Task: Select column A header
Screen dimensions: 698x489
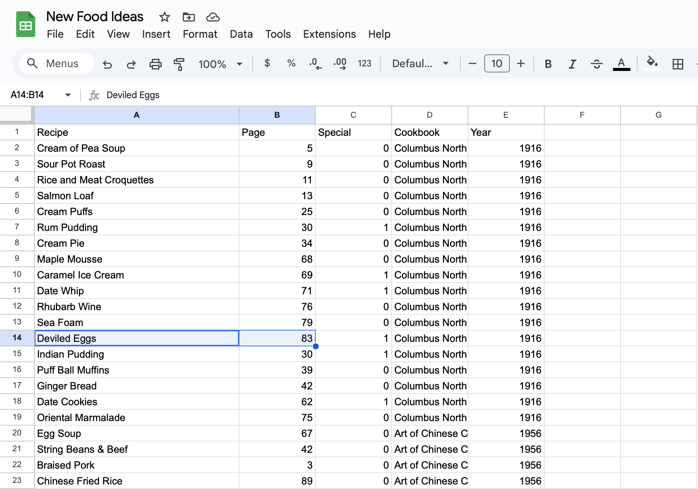Action: (x=137, y=115)
